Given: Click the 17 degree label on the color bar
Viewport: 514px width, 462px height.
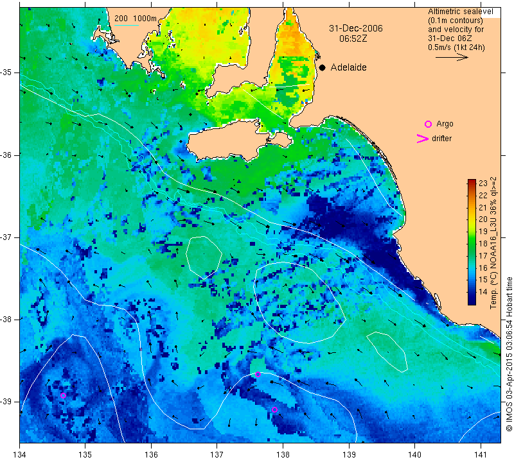Looking at the screenshot, I should (x=483, y=256).
